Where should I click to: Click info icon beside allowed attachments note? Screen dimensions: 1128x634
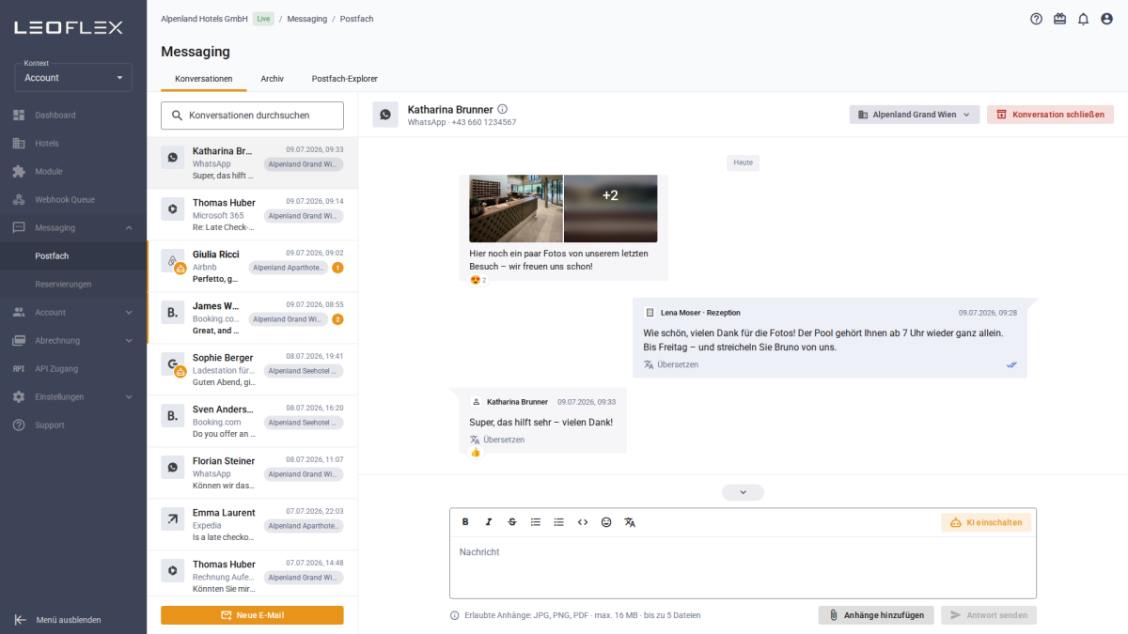(x=455, y=616)
